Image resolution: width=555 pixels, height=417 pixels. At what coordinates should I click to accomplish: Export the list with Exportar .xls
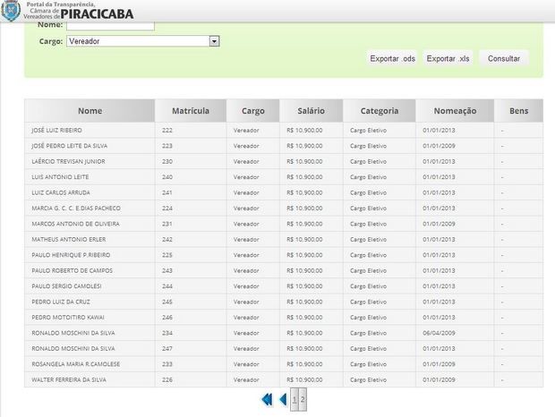click(448, 58)
